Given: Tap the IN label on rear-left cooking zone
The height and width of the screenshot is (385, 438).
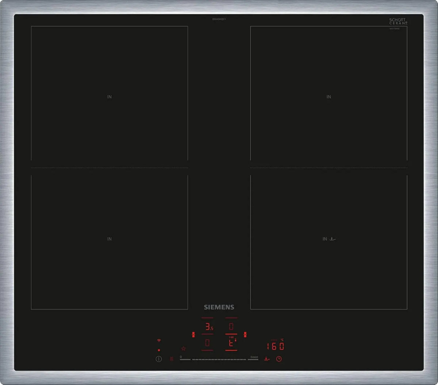Looking at the screenshot, I should pos(109,97).
